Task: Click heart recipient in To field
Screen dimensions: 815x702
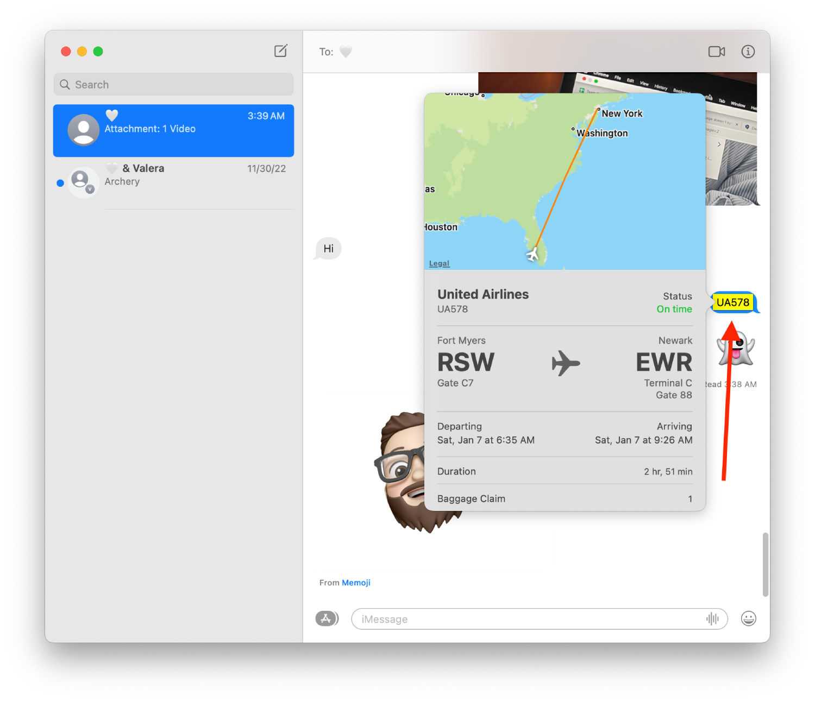Action: point(346,52)
